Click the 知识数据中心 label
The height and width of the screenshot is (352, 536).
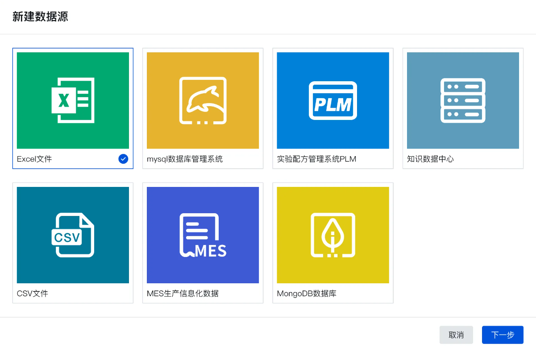click(430, 159)
